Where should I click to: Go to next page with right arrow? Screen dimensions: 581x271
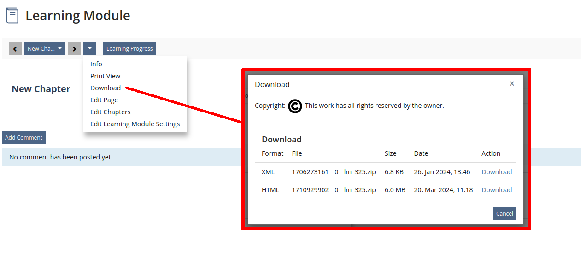(x=74, y=48)
